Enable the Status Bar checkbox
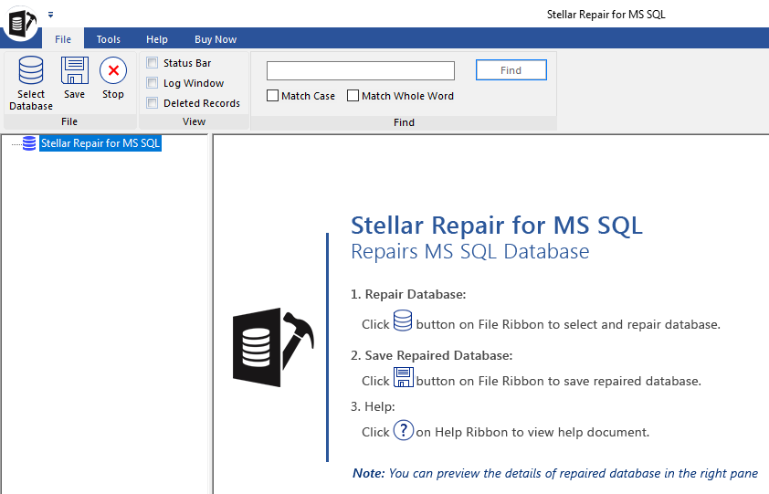 click(x=153, y=63)
